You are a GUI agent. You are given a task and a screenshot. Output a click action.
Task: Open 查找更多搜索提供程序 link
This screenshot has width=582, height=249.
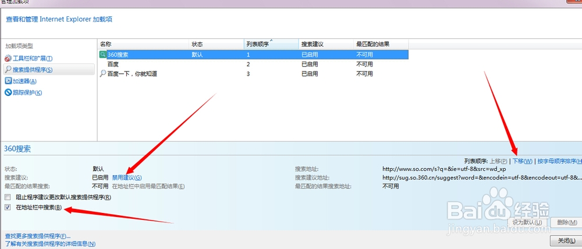(x=38, y=236)
